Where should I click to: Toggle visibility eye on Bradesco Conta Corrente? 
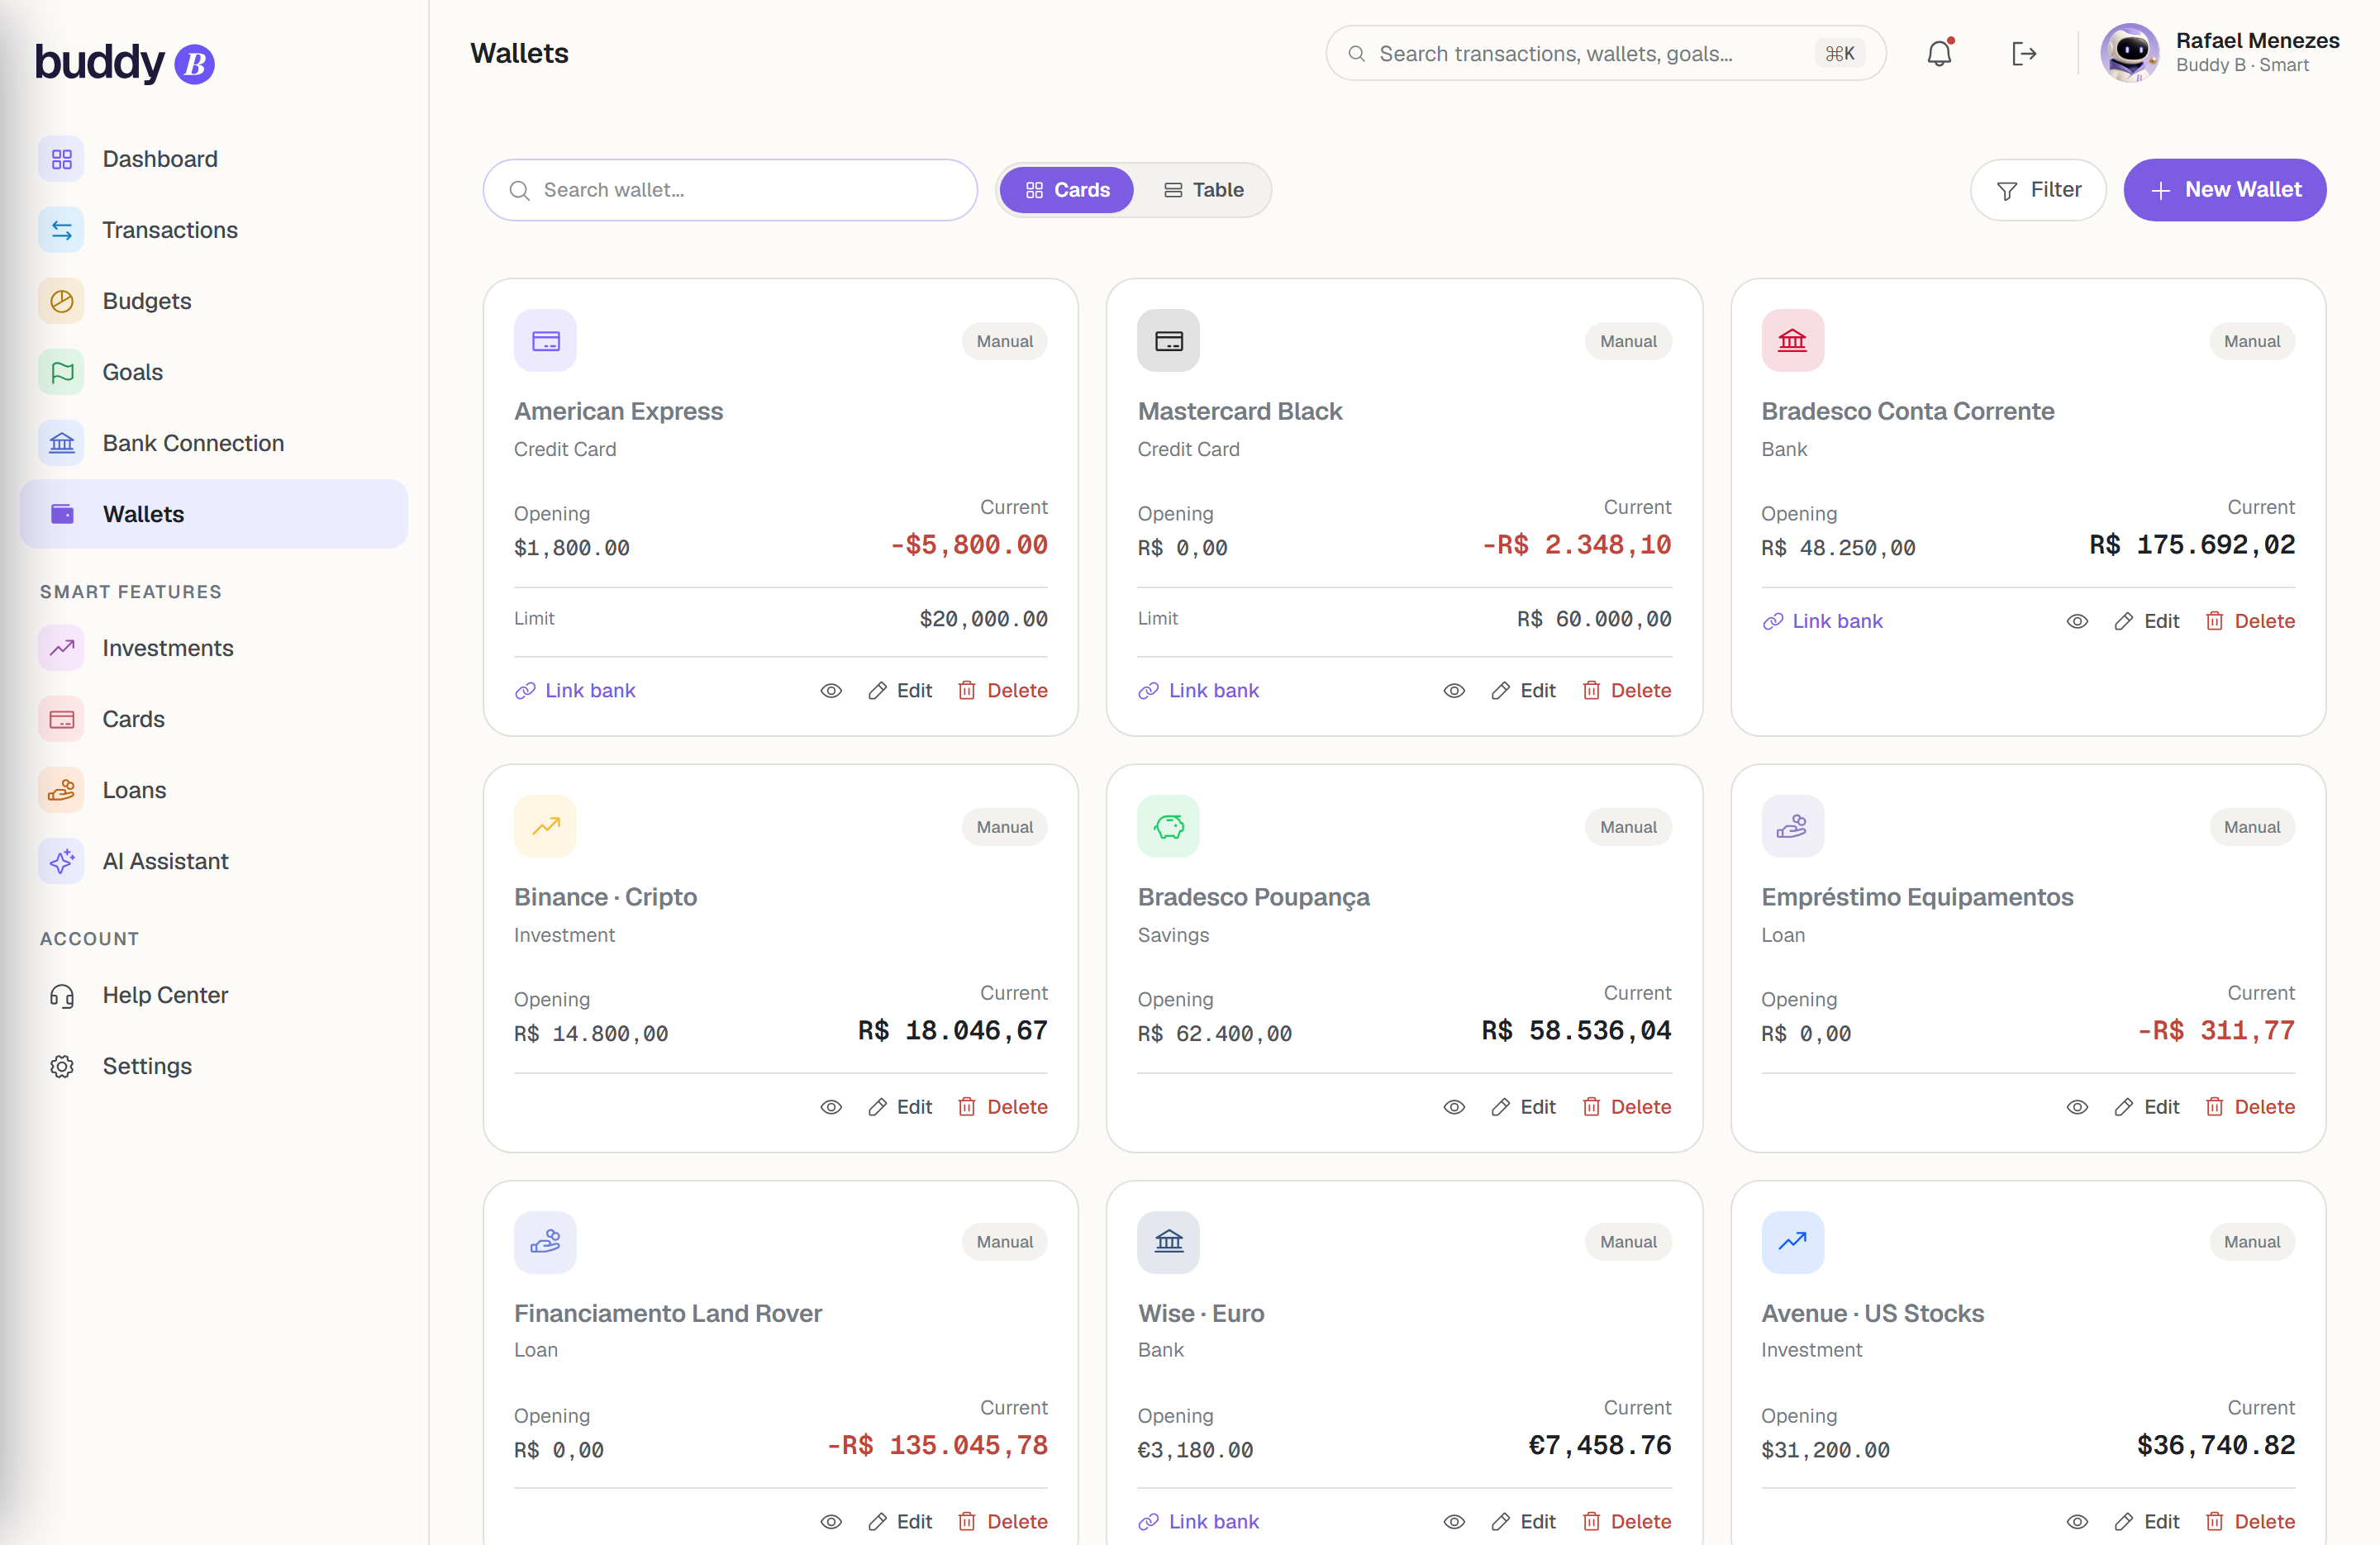[x=2077, y=621]
